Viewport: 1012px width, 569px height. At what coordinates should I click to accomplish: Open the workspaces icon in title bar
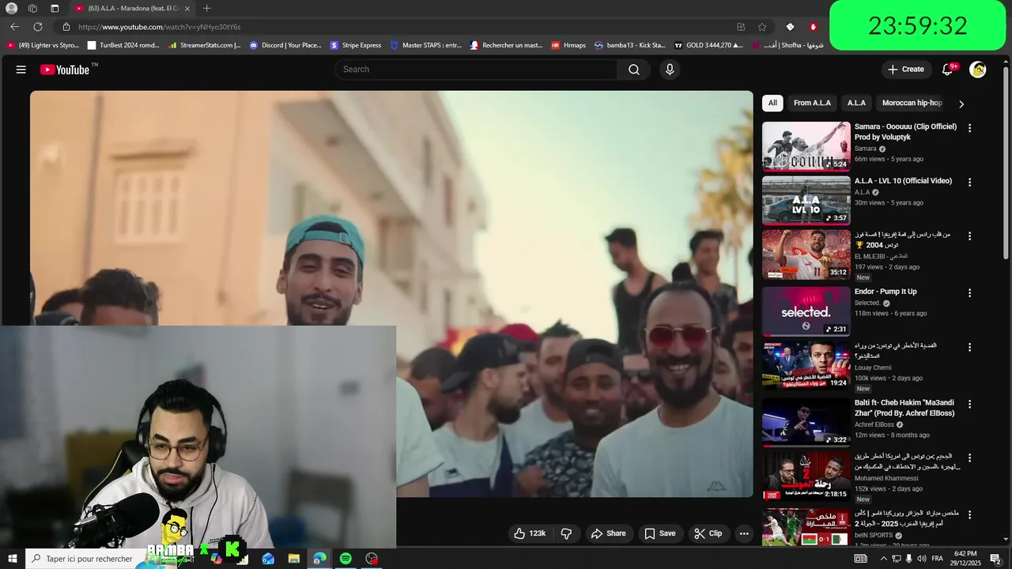click(32, 8)
